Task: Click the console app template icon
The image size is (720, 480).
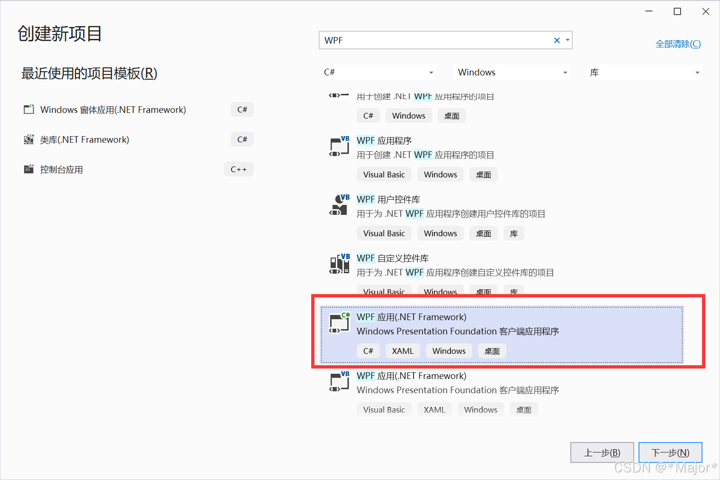Action: coord(29,169)
